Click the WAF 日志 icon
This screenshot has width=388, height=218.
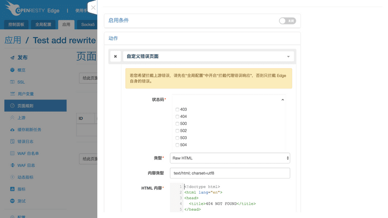click(x=12, y=165)
